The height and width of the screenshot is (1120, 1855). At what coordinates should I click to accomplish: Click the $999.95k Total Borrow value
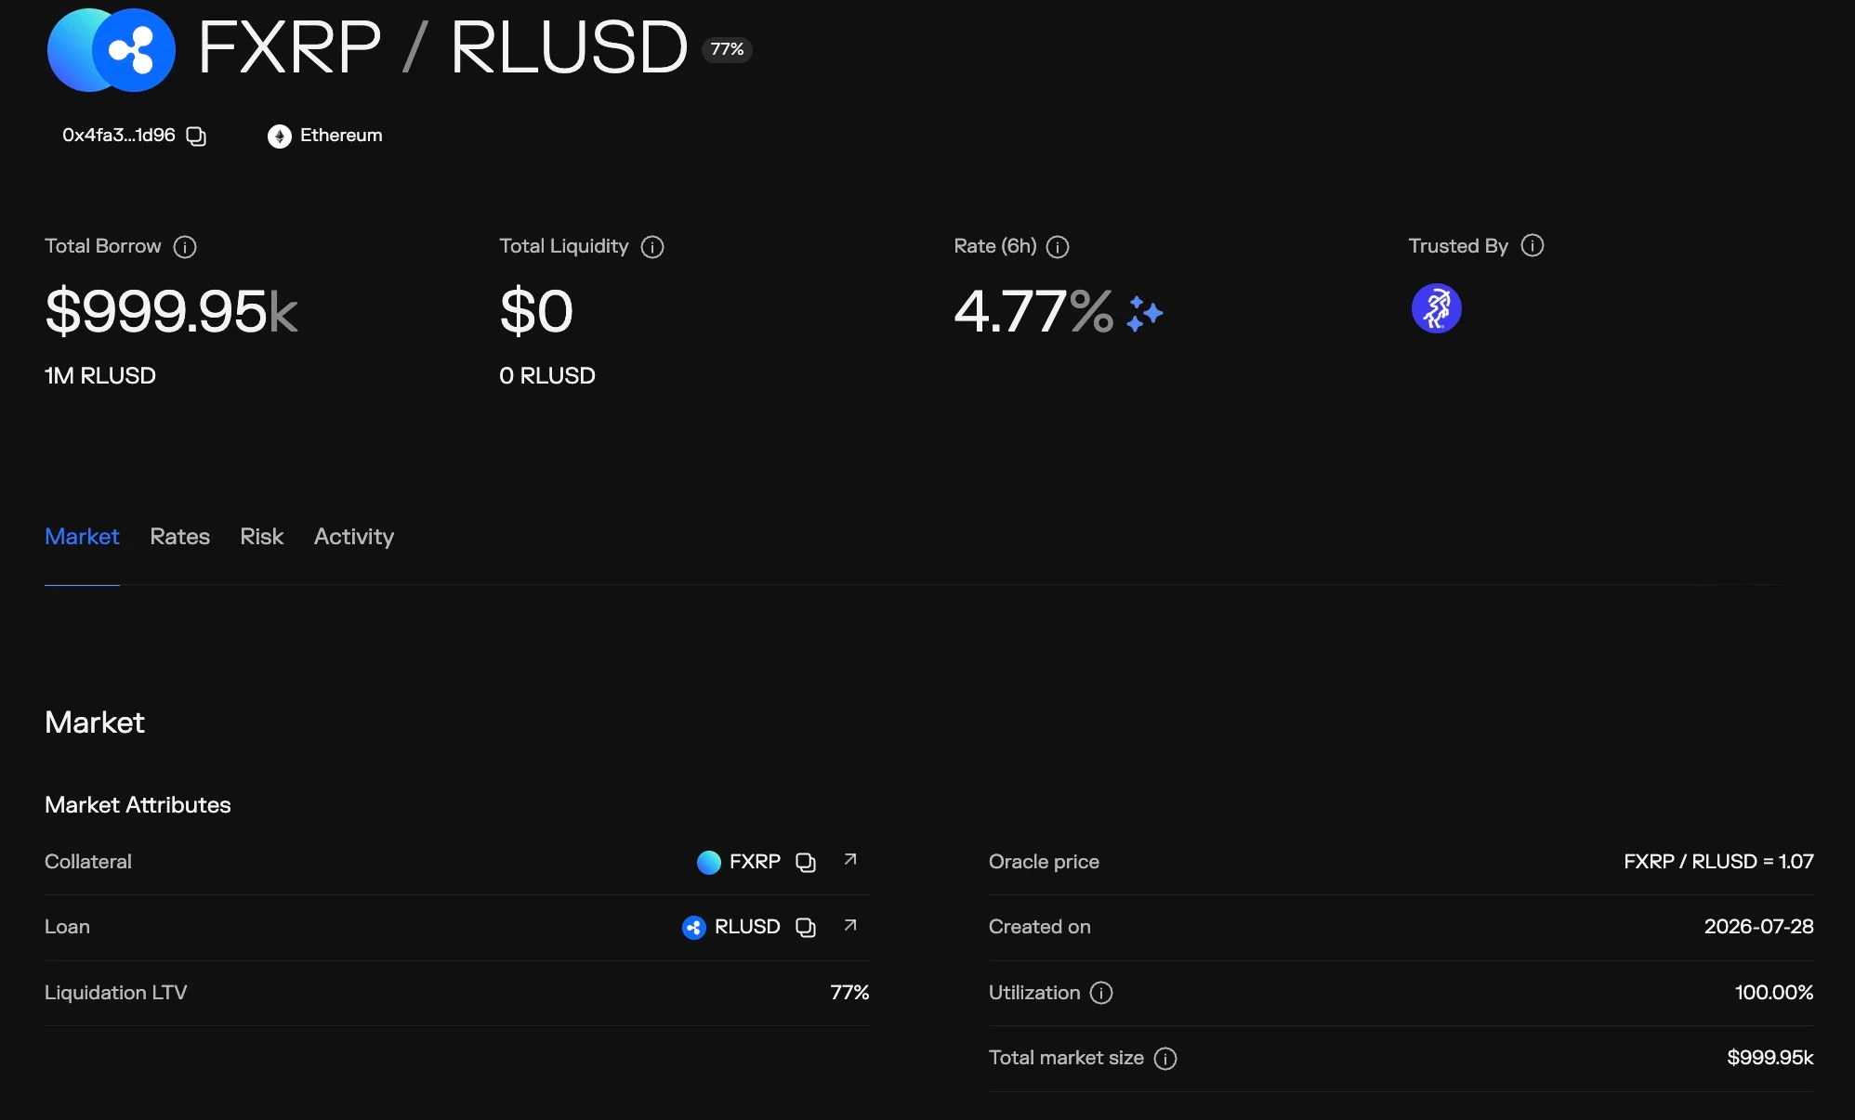[x=171, y=311]
